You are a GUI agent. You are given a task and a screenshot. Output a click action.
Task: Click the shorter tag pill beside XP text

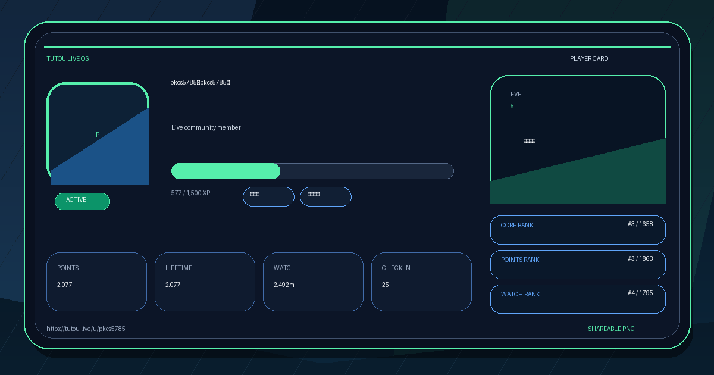coord(268,197)
